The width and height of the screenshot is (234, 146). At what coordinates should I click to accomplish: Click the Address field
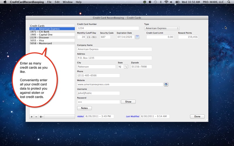[114, 58]
